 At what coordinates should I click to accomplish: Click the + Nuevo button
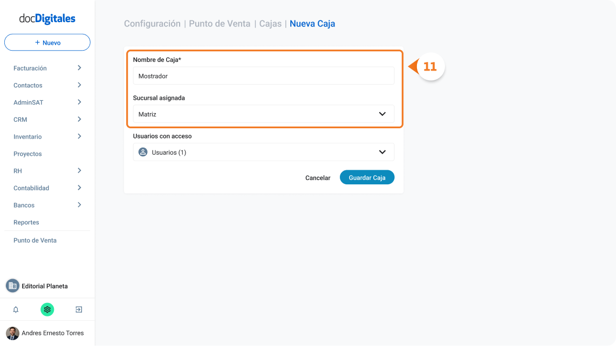pyautogui.click(x=47, y=43)
